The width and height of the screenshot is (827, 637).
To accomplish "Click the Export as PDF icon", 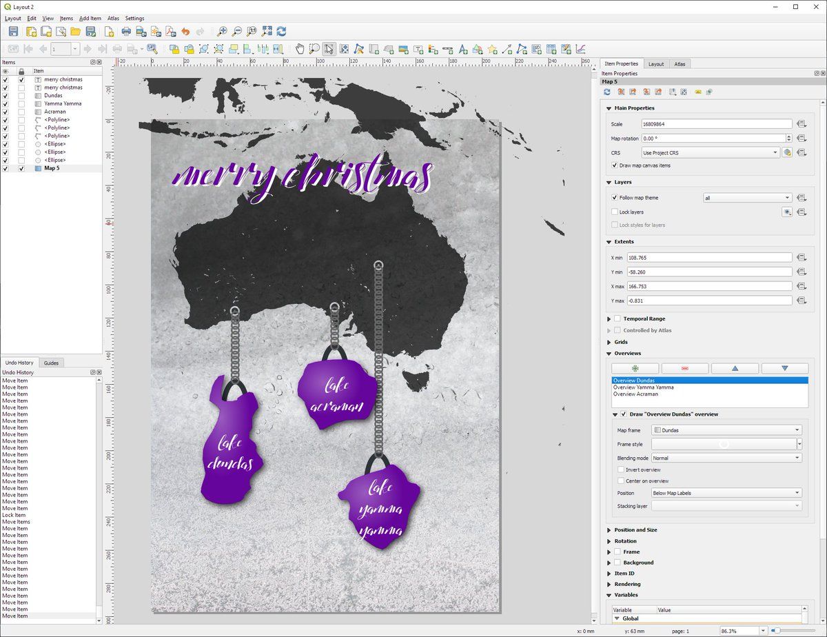I will (x=170, y=32).
